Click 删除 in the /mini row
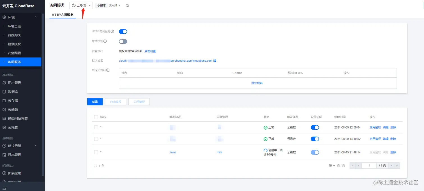The width and height of the screenshot is (424, 191). pos(393,152)
